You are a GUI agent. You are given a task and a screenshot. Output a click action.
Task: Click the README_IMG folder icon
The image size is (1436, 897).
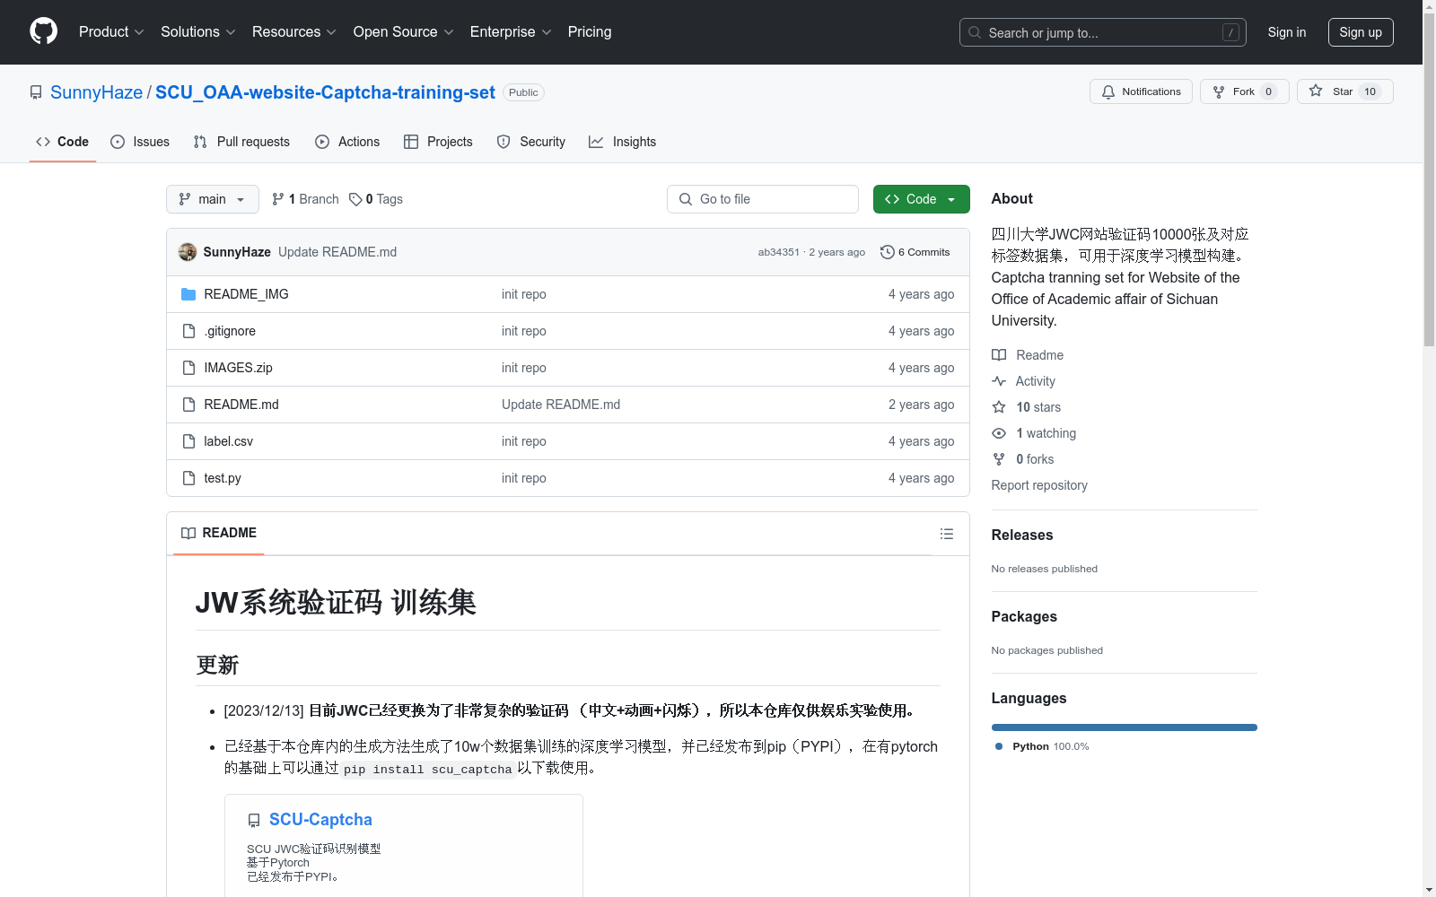pos(188,294)
